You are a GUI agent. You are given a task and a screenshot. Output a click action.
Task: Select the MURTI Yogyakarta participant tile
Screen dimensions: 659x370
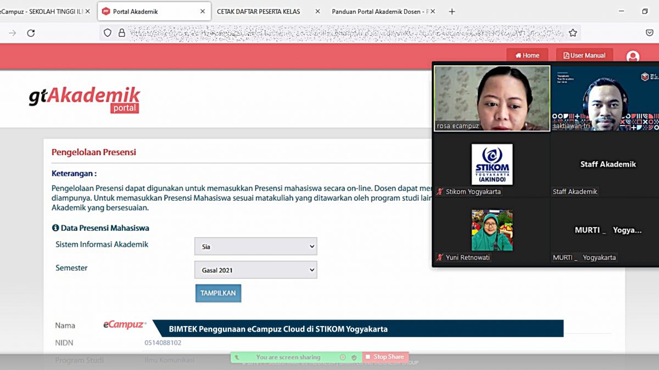(x=605, y=230)
